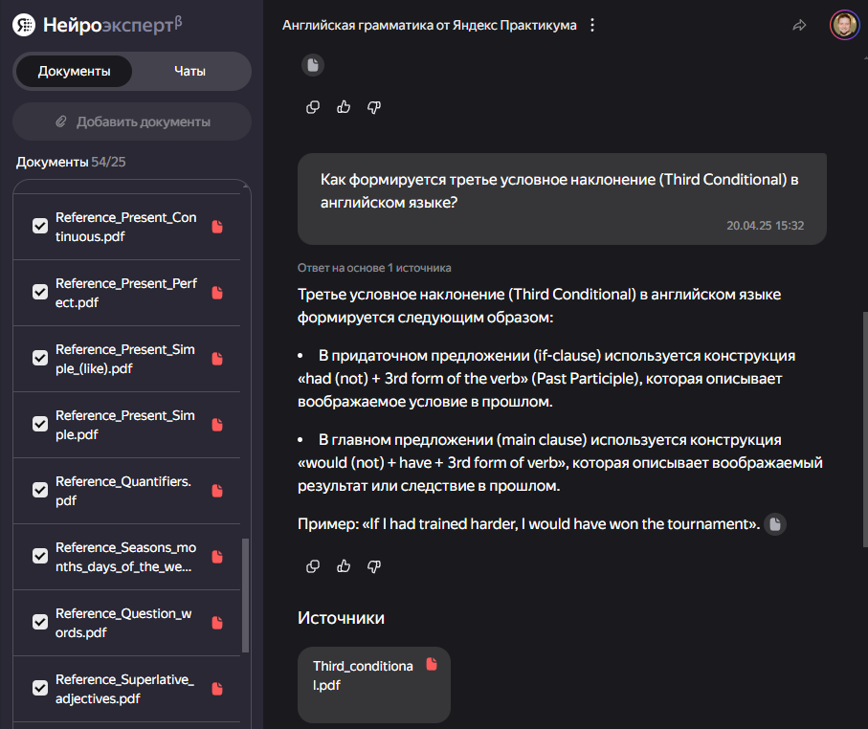The width and height of the screenshot is (868, 729).
Task: Deselect the Reference_Quantifiers.pdf checkbox
Action: click(x=40, y=490)
